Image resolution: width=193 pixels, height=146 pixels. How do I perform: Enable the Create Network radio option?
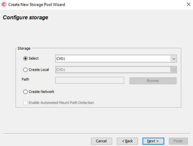(x=25, y=92)
